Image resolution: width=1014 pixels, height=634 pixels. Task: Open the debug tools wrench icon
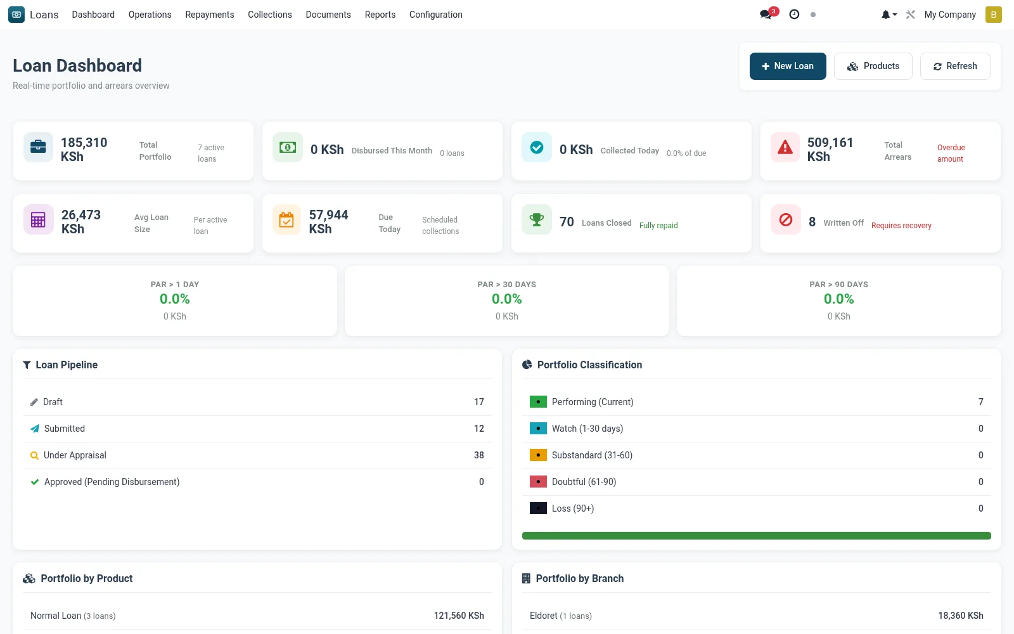point(911,15)
